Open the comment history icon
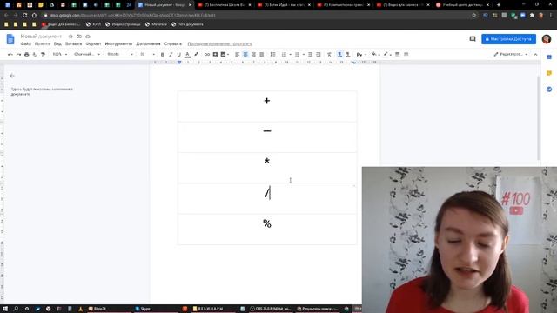 tap(472, 39)
